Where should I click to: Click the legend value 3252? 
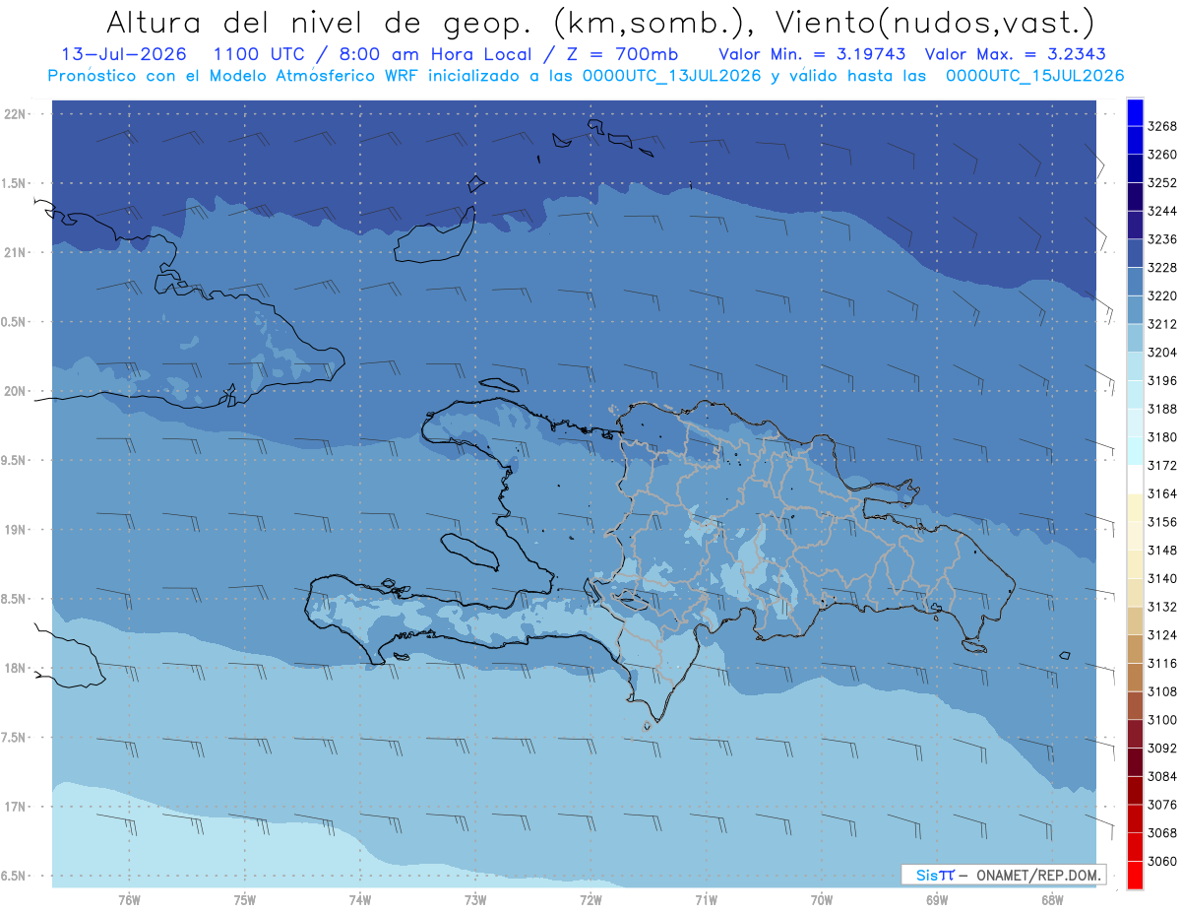tap(1162, 183)
